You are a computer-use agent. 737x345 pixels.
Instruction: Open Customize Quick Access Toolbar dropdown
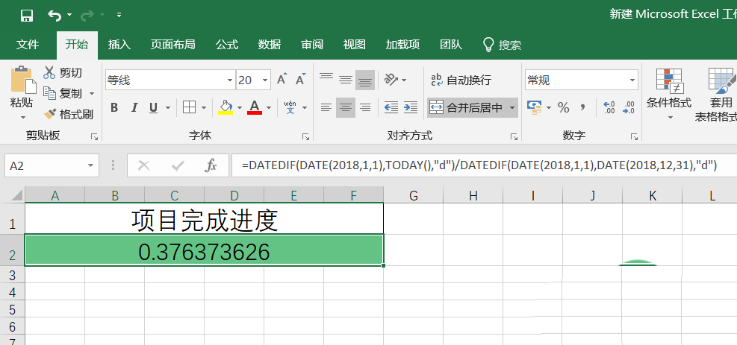point(119,16)
